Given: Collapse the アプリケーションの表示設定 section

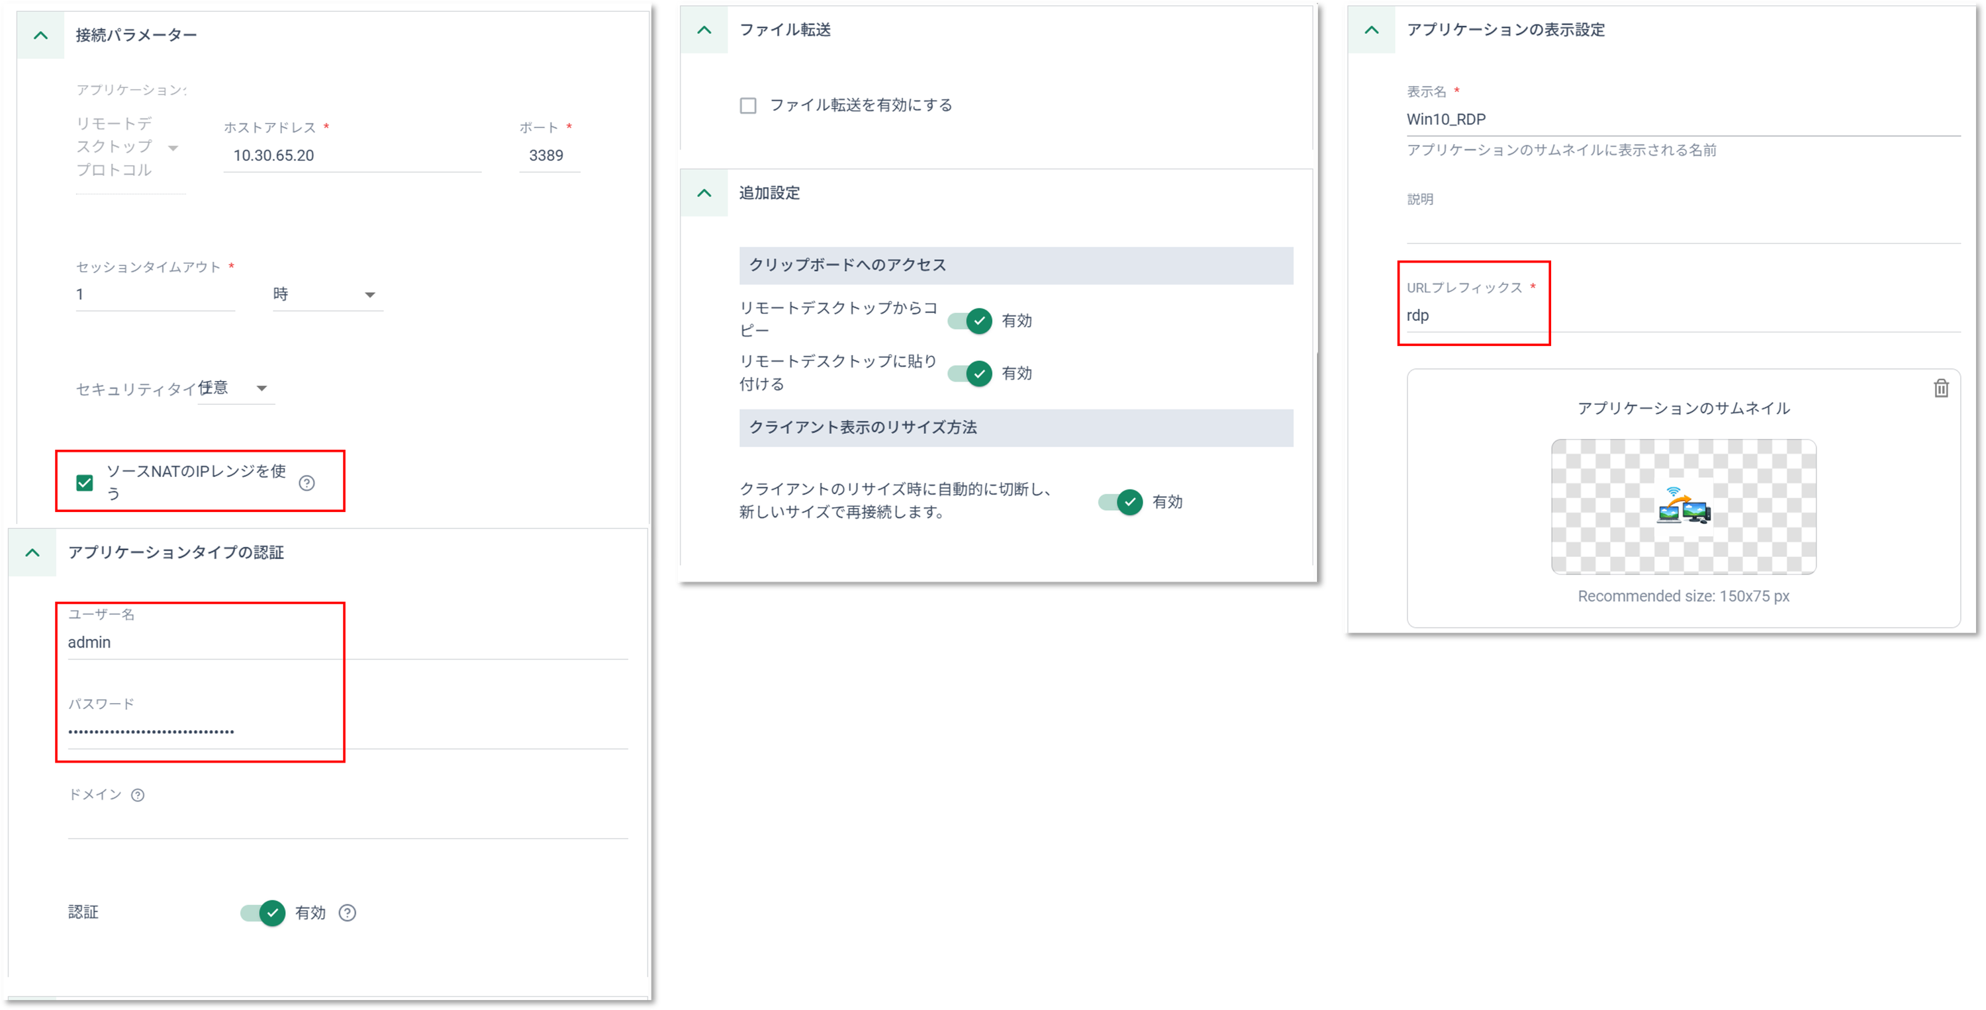Looking at the screenshot, I should [1372, 30].
